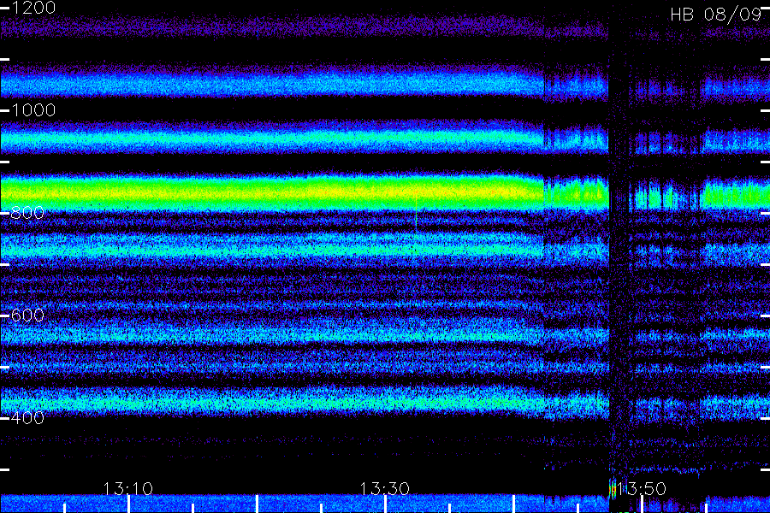Select the 800 frequency axis label
This screenshot has width=770, height=513.
click(x=27, y=213)
